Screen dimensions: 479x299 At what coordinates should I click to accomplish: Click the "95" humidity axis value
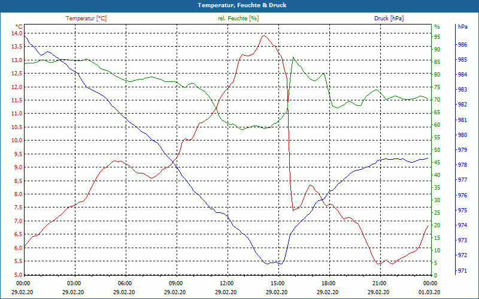437,37
